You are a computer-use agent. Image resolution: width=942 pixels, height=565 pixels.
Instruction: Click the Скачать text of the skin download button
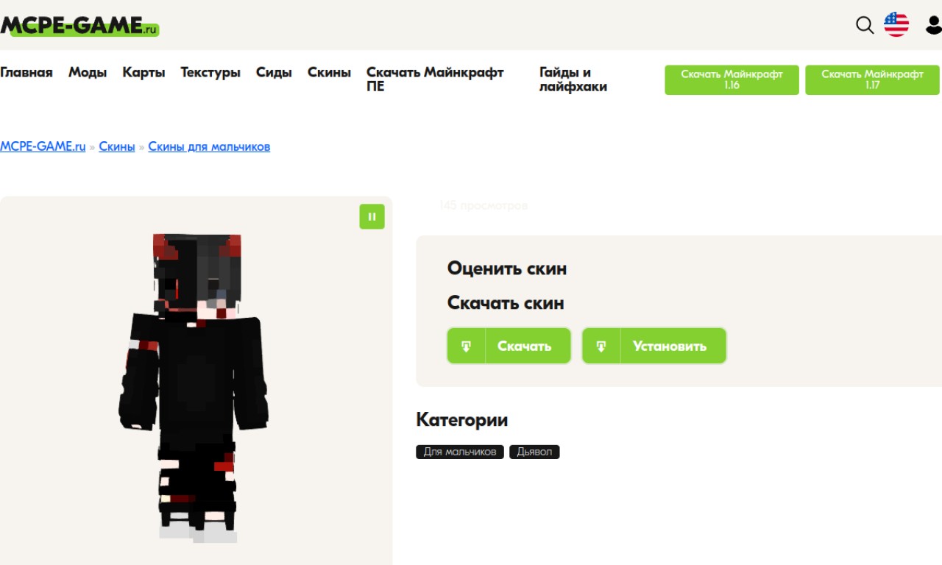[524, 346]
